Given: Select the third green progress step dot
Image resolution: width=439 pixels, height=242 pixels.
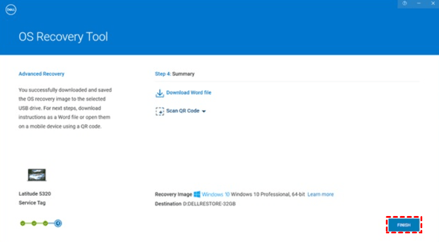Looking at the screenshot, I should (x=45, y=224).
